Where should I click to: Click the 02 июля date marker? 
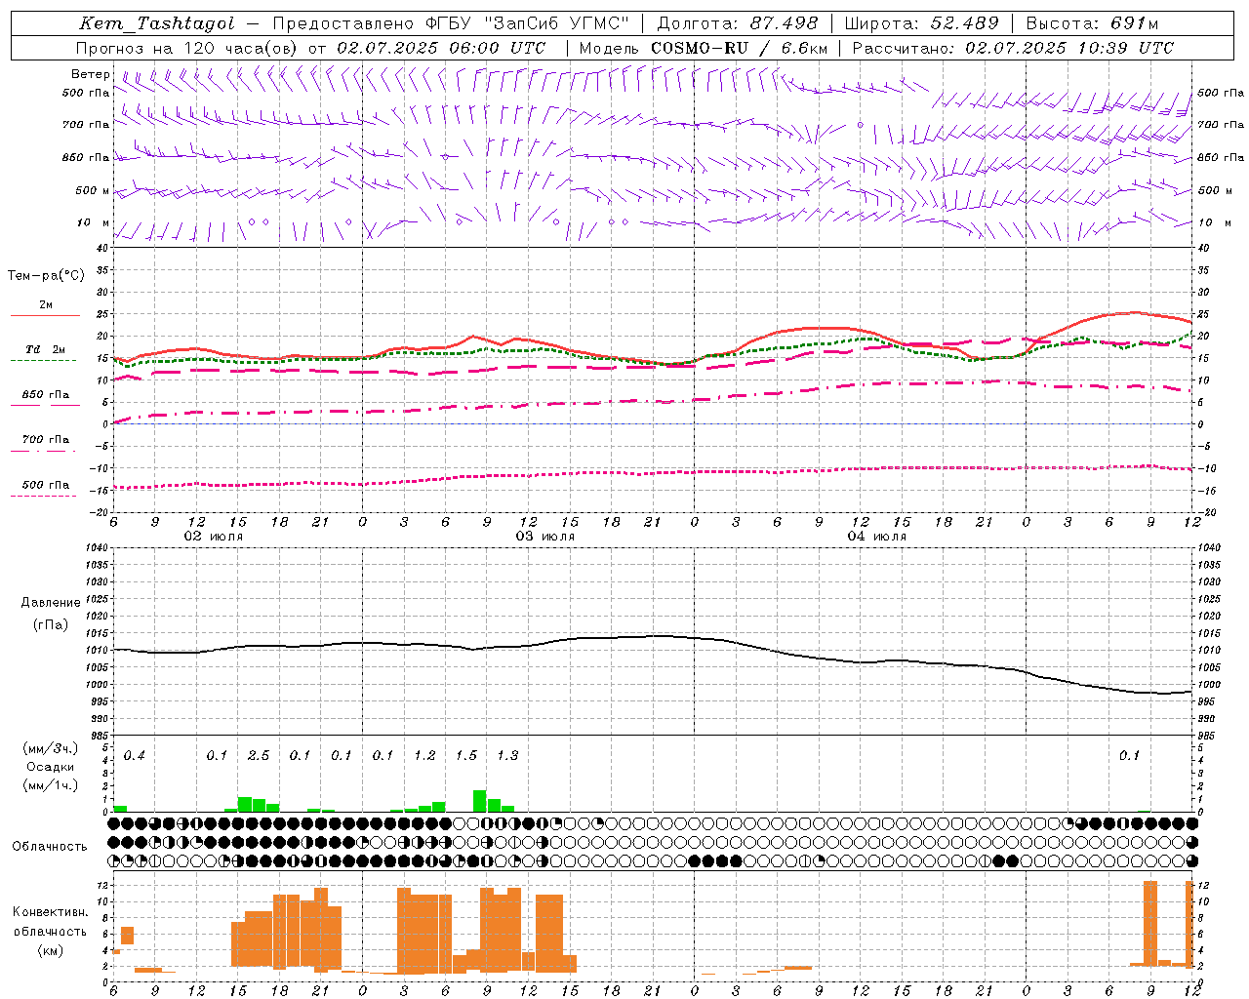coord(214,537)
